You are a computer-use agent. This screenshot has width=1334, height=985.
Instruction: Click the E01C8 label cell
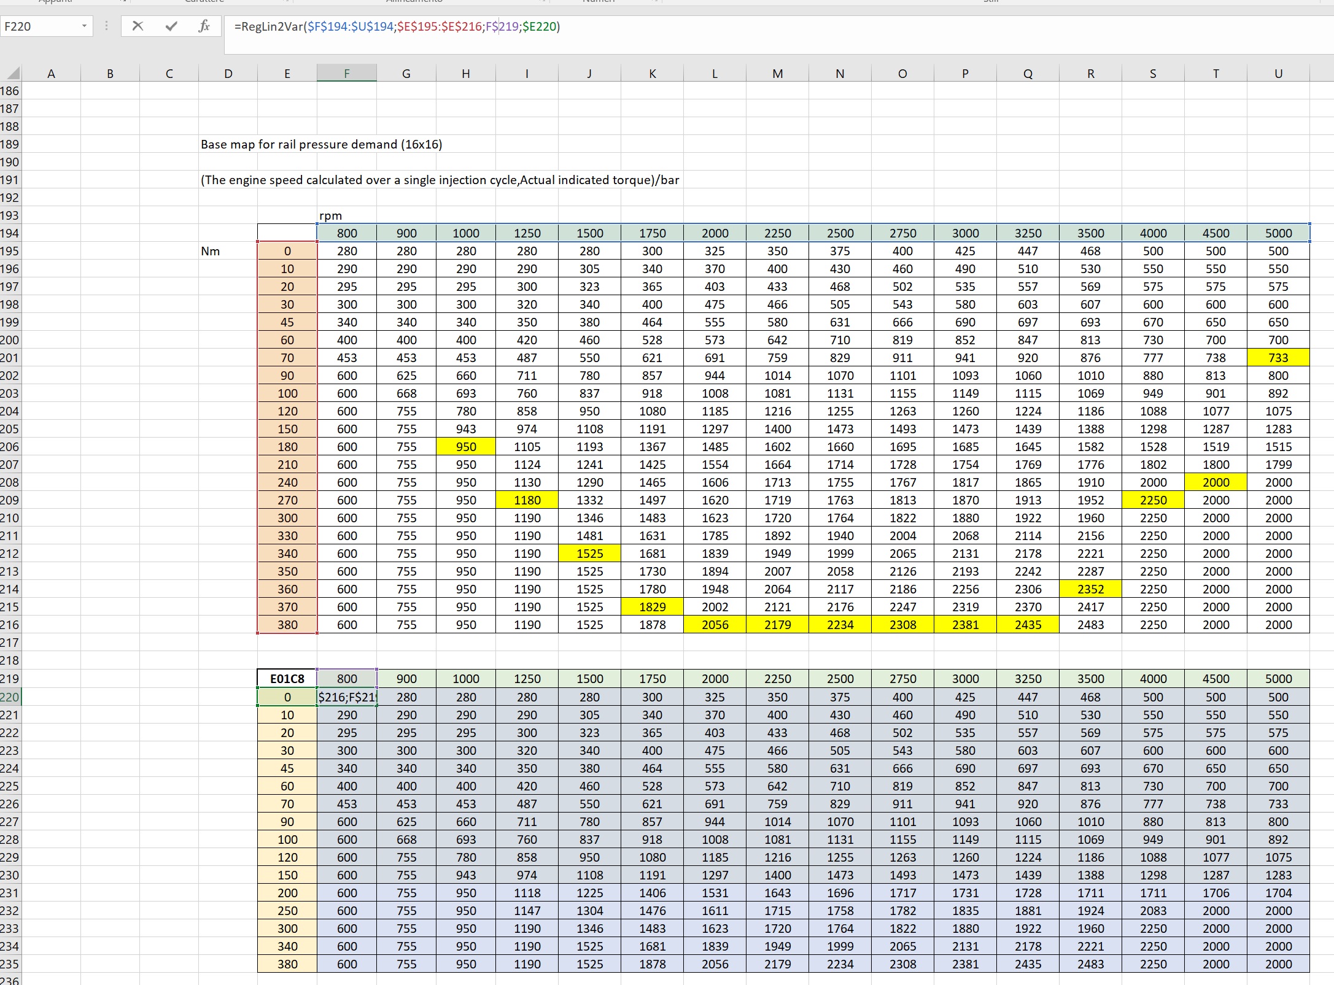coord(287,679)
